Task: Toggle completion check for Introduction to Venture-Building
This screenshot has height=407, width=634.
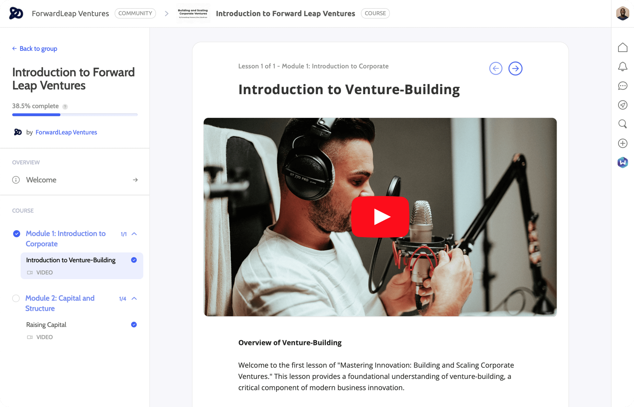Action: pos(134,260)
